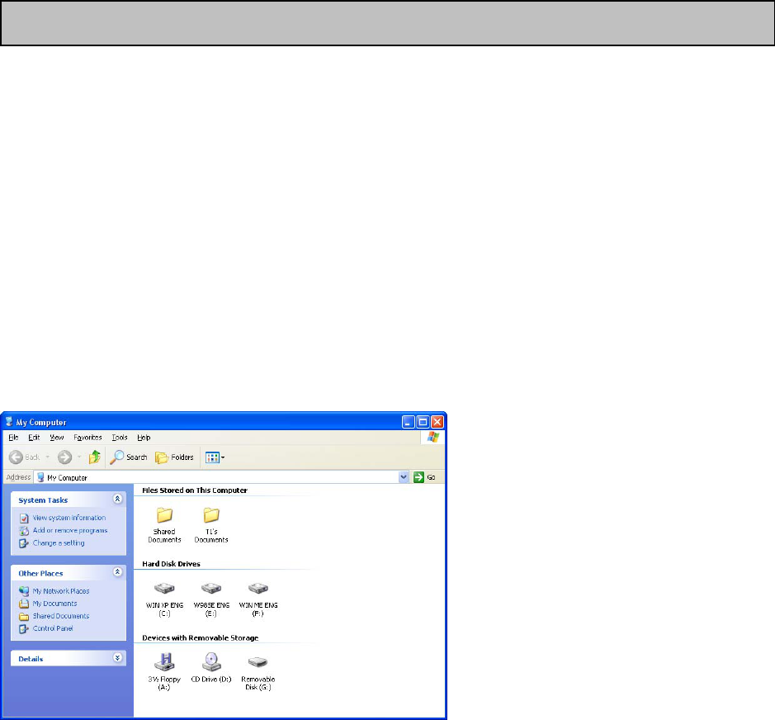775x720 pixels.
Task: Open the View menu
Action: coord(57,438)
